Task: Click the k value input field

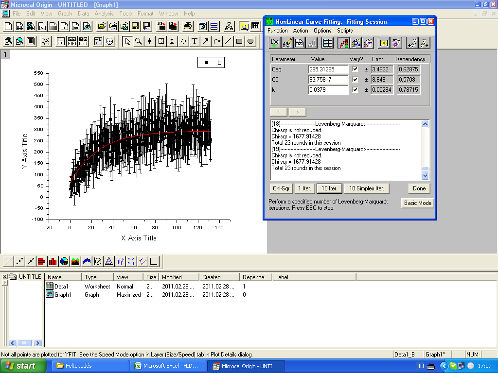Action: point(328,89)
